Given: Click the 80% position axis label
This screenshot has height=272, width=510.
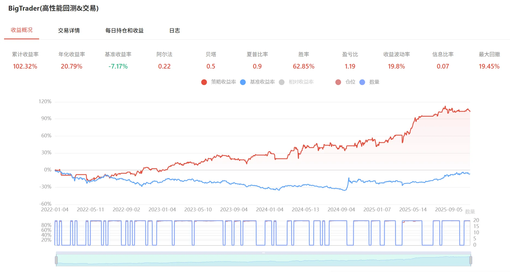Looking at the screenshot, I should click(46, 225).
